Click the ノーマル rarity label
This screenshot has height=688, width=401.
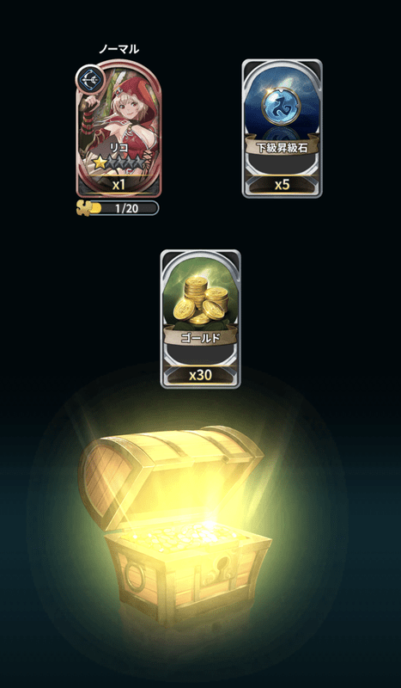(x=118, y=49)
